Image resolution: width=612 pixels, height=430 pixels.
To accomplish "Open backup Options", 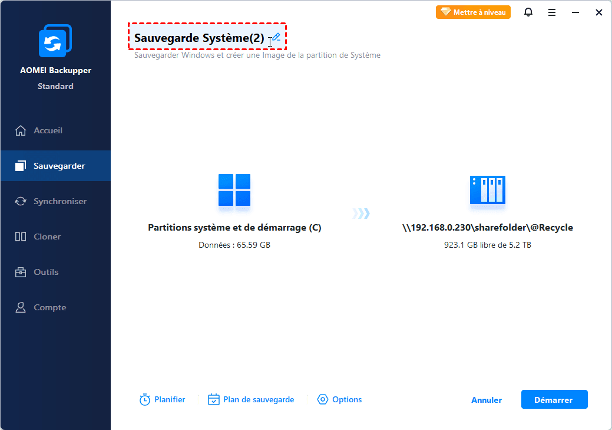I will coord(339,399).
